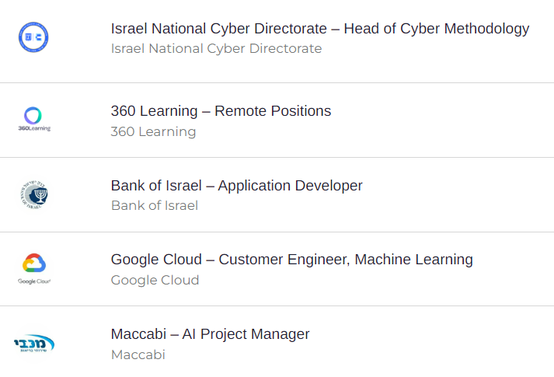Click the Bank of Israel menorah emblem

34,195
